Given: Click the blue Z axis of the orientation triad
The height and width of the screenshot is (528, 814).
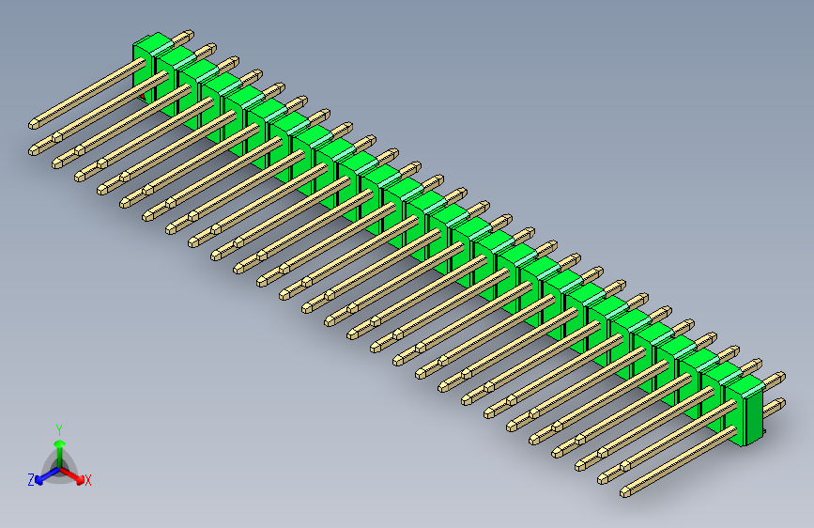Looking at the screenshot, I should click(47, 476).
